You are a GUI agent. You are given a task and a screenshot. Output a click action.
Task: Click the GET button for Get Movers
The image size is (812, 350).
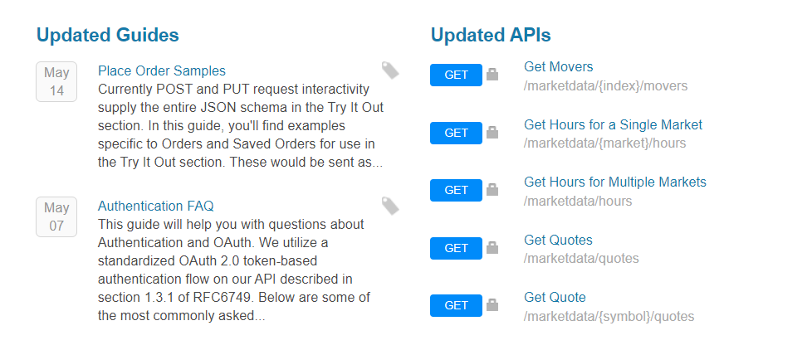(x=457, y=75)
